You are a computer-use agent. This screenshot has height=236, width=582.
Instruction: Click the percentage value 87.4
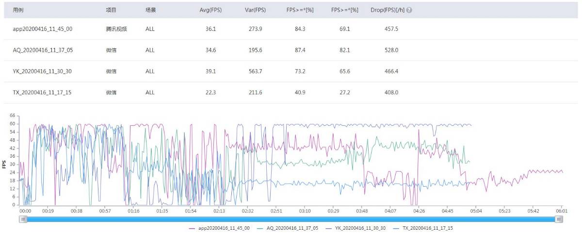(x=300, y=50)
